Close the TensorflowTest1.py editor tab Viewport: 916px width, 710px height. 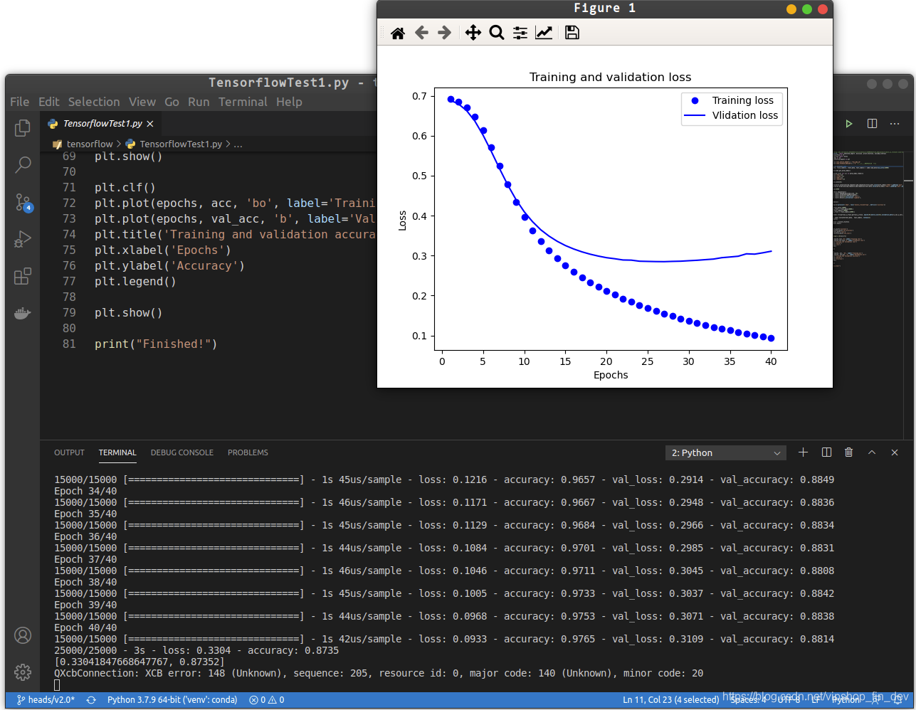[150, 124]
